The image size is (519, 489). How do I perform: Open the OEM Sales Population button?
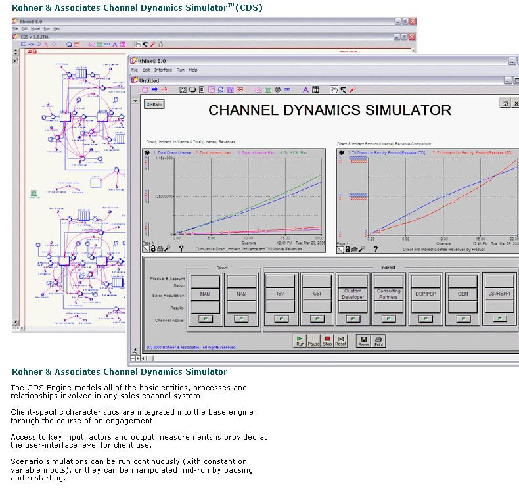pyautogui.click(x=463, y=294)
